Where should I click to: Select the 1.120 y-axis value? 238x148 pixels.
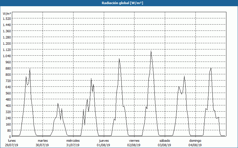[x=7, y=49]
